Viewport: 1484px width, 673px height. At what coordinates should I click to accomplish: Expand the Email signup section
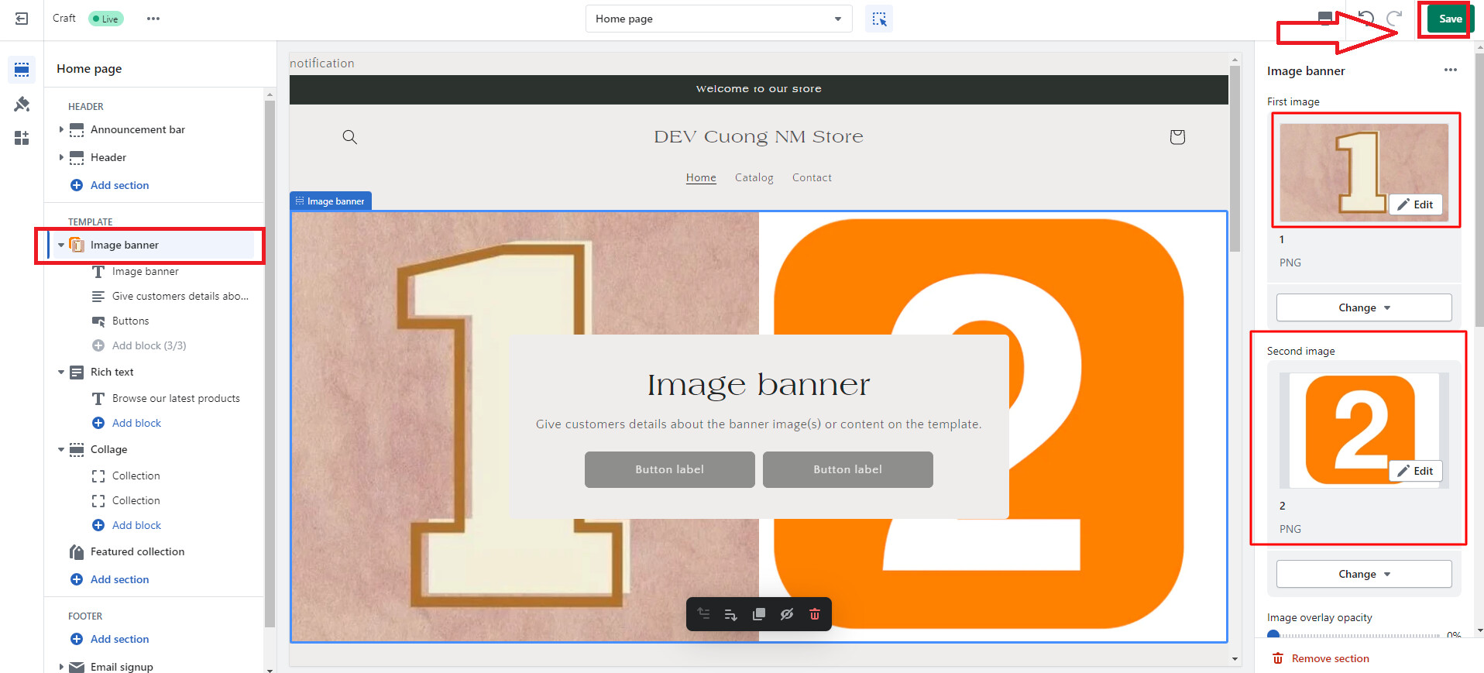click(61, 667)
